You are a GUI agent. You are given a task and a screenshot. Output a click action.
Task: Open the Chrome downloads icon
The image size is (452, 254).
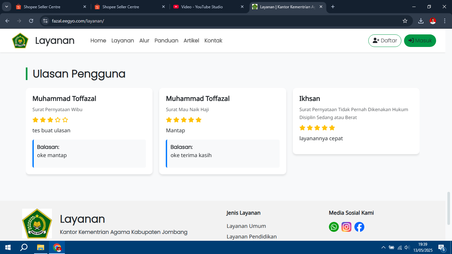tap(421, 21)
